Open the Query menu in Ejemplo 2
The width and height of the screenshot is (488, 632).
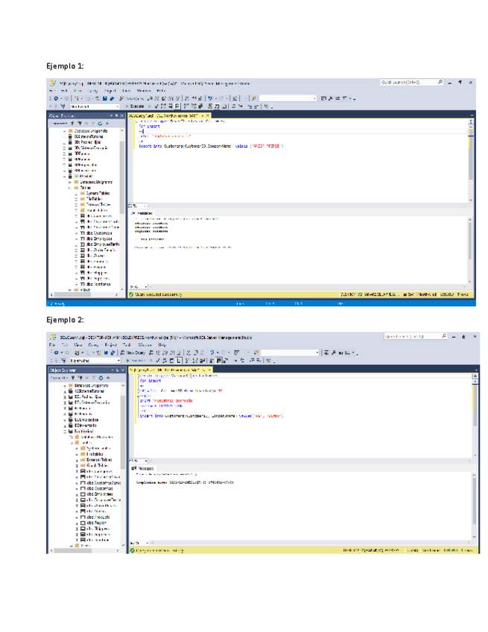coord(94,345)
